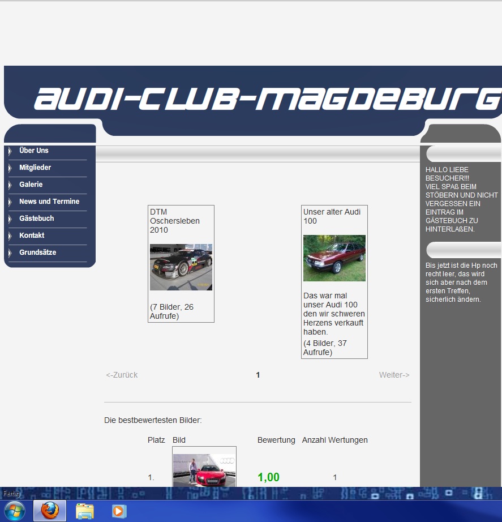The image size is (502, 522).
Task: Click the <-Zurück previous page link
Action: click(x=122, y=375)
